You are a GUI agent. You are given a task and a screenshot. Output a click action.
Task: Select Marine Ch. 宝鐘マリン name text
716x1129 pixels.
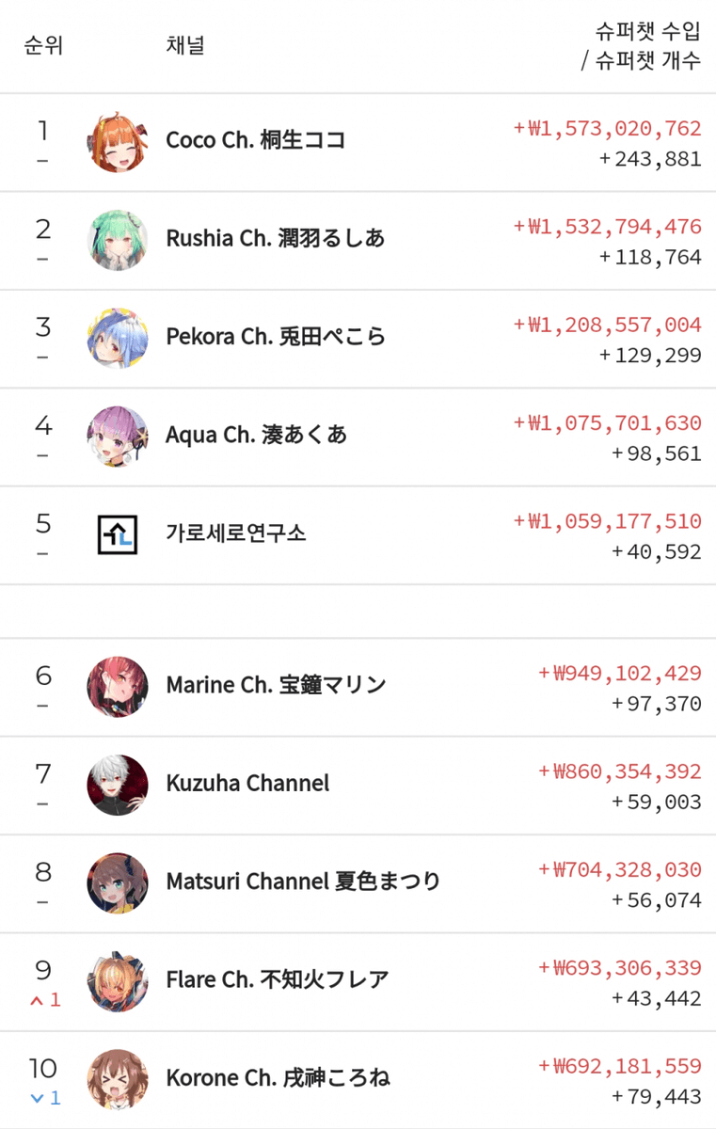(276, 685)
